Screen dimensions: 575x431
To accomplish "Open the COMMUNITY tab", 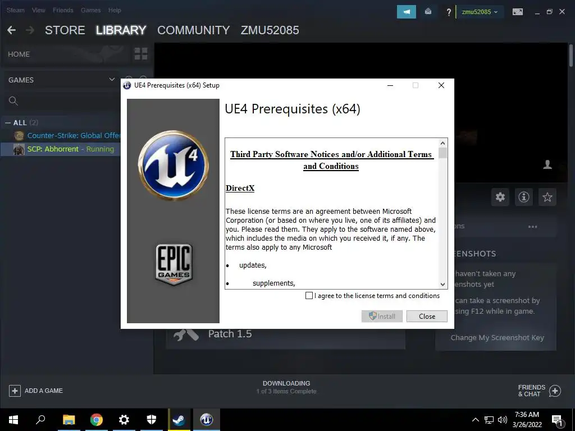I will pos(194,30).
